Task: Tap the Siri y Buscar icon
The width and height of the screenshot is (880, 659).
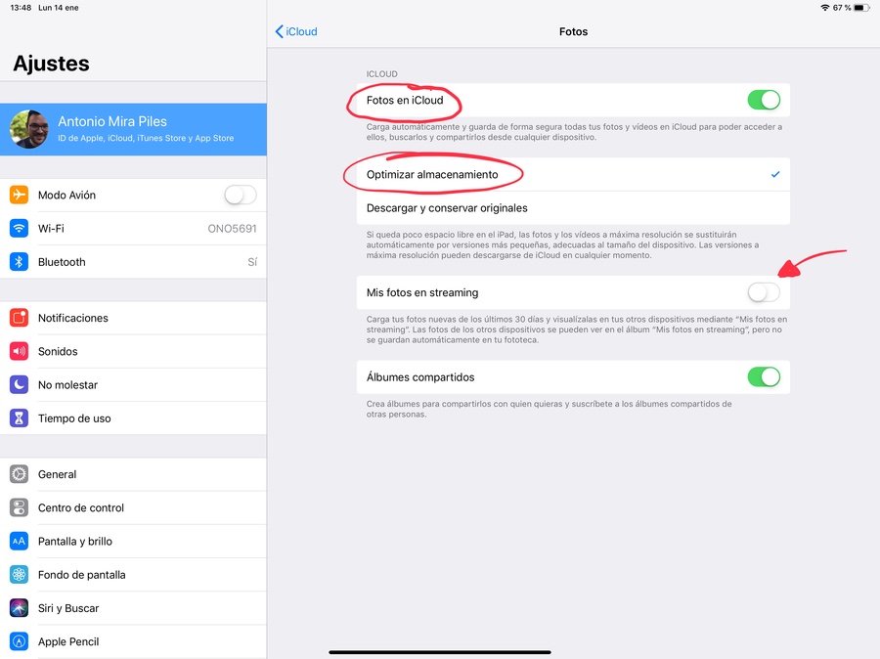Action: [x=19, y=608]
